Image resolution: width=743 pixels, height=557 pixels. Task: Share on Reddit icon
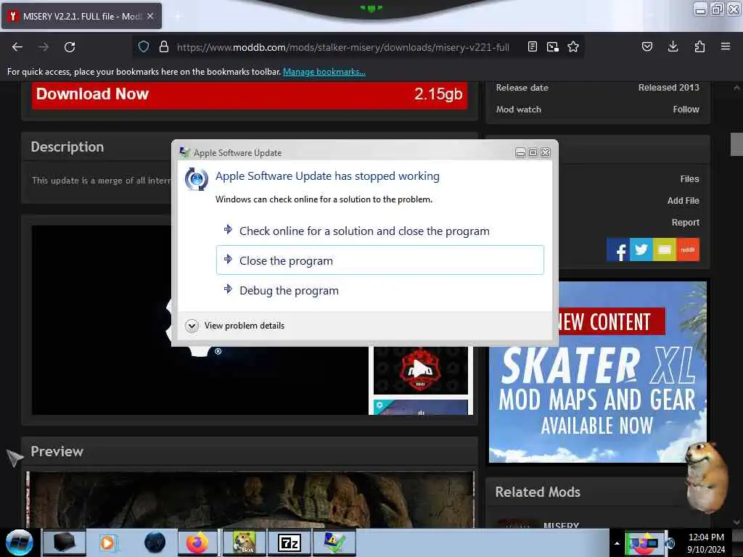tap(688, 249)
